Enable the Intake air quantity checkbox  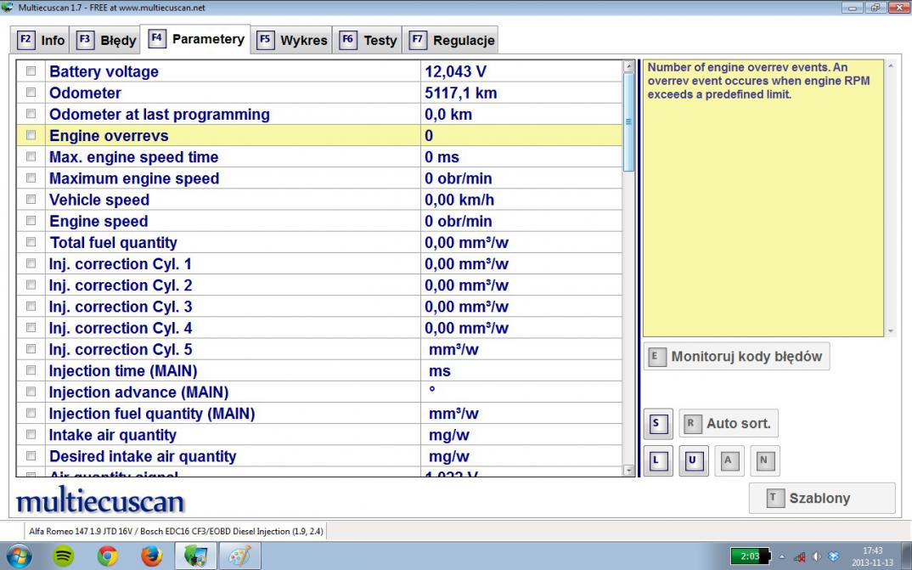coord(31,434)
